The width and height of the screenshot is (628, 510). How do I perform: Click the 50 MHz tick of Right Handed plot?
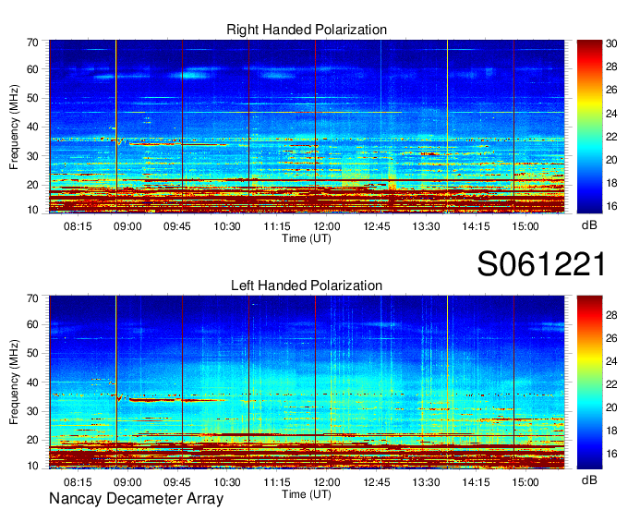32,98
